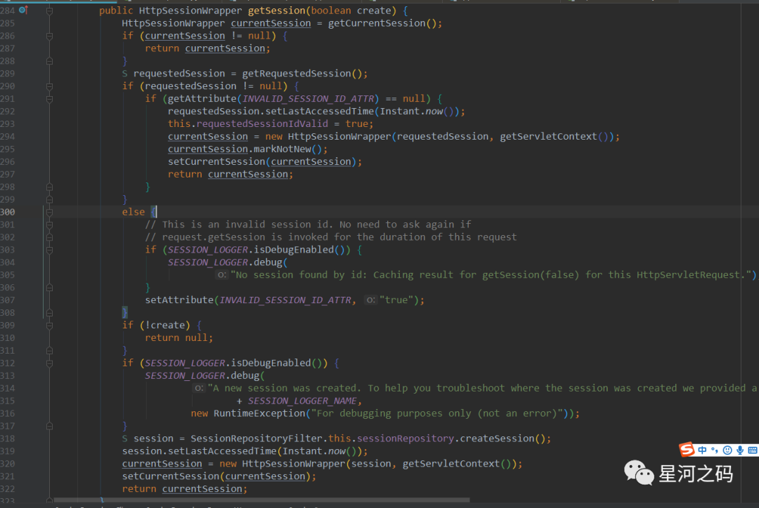Screen dimensions: 759x508
Task: Collapse the comment block fold marker at line 301
Action: point(49,225)
